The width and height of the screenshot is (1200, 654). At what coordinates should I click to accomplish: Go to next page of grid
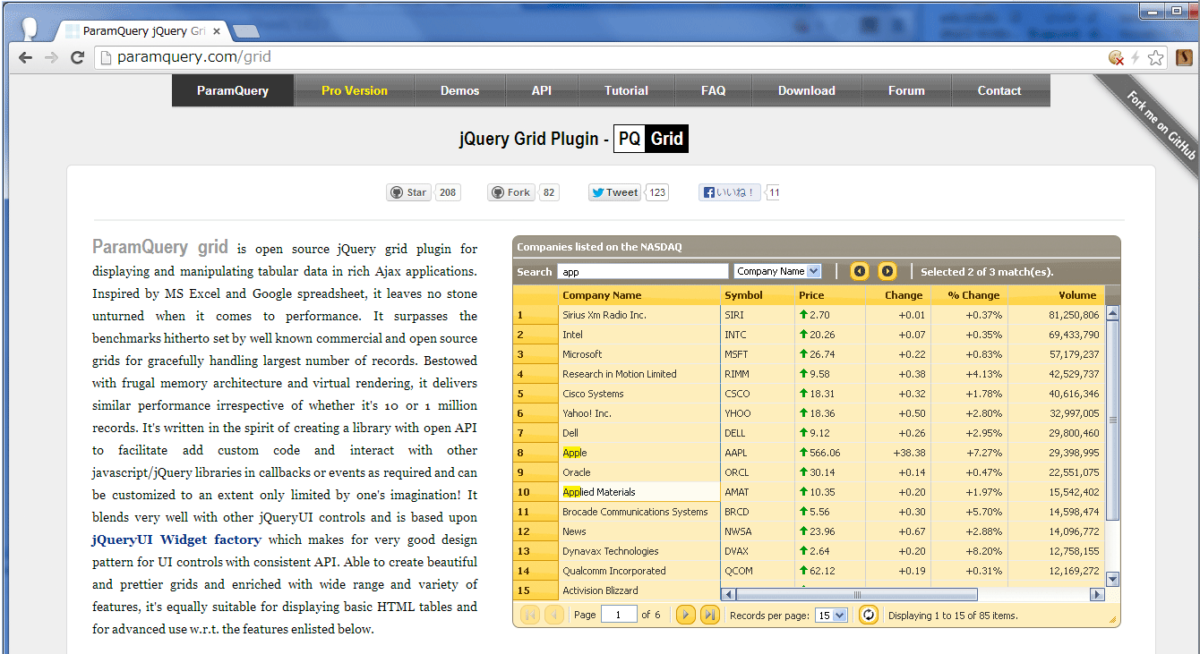tap(686, 615)
